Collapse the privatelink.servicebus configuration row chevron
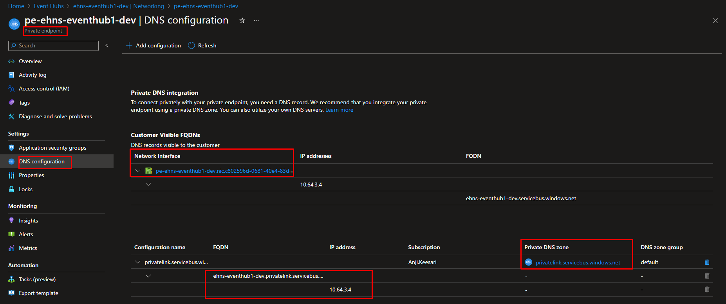Viewport: 726px width, 304px height. [137, 262]
